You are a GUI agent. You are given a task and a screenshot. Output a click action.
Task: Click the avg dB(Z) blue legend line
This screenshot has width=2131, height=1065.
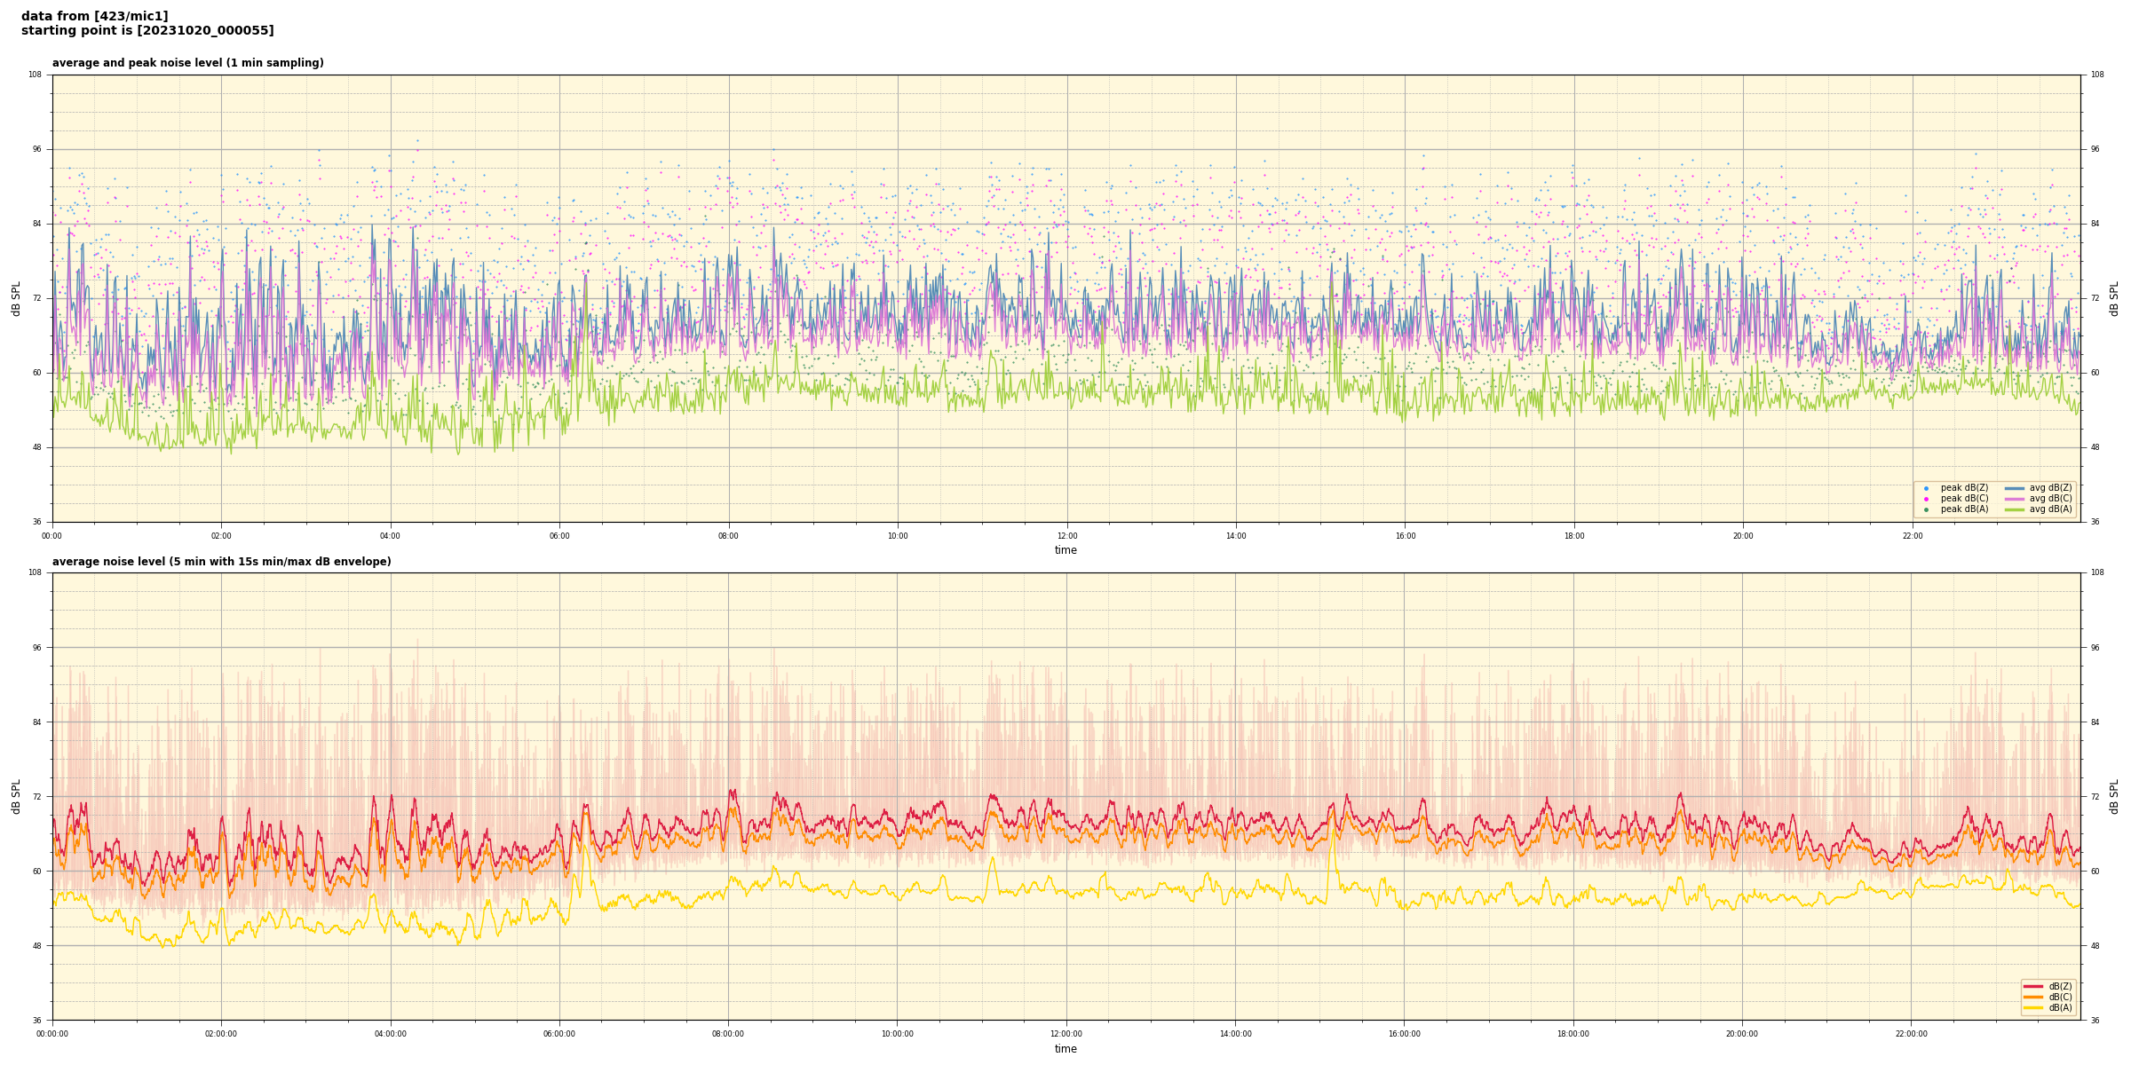pyautogui.click(x=2014, y=488)
